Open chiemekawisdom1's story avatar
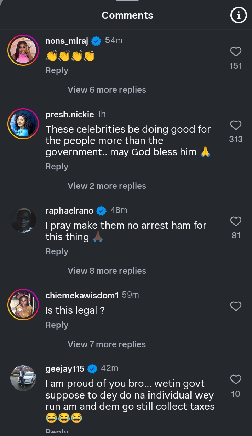This screenshot has height=436, width=252. coord(23,305)
